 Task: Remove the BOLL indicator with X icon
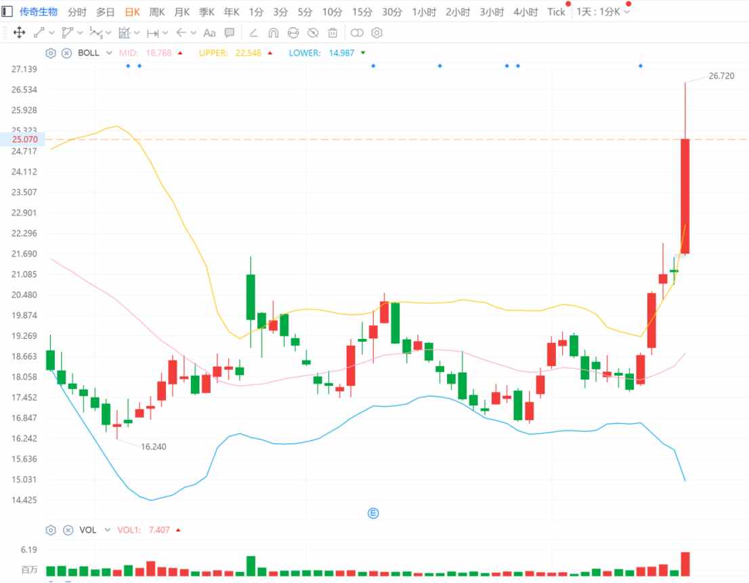pyautogui.click(x=66, y=53)
